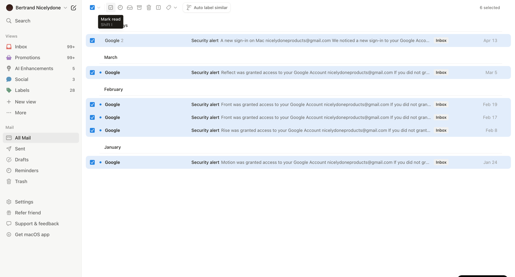This screenshot has height=277, width=515.
Task: Uncheck the select-all checkbox in toolbar
Action: pyautogui.click(x=92, y=7)
